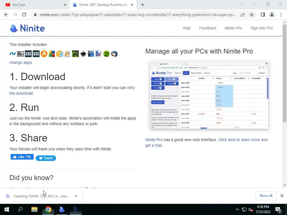The width and height of the screenshot is (287, 215).
Task: Open the Feedback page
Action: (208, 28)
